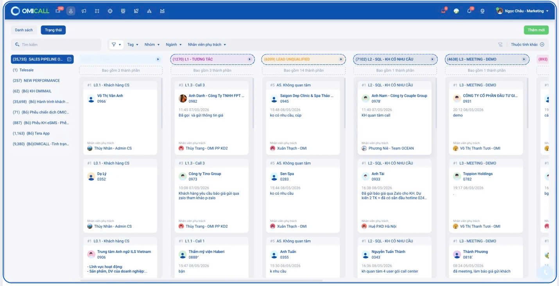The image size is (559, 286).
Task: Click the OMICALL logo
Action: click(x=30, y=11)
